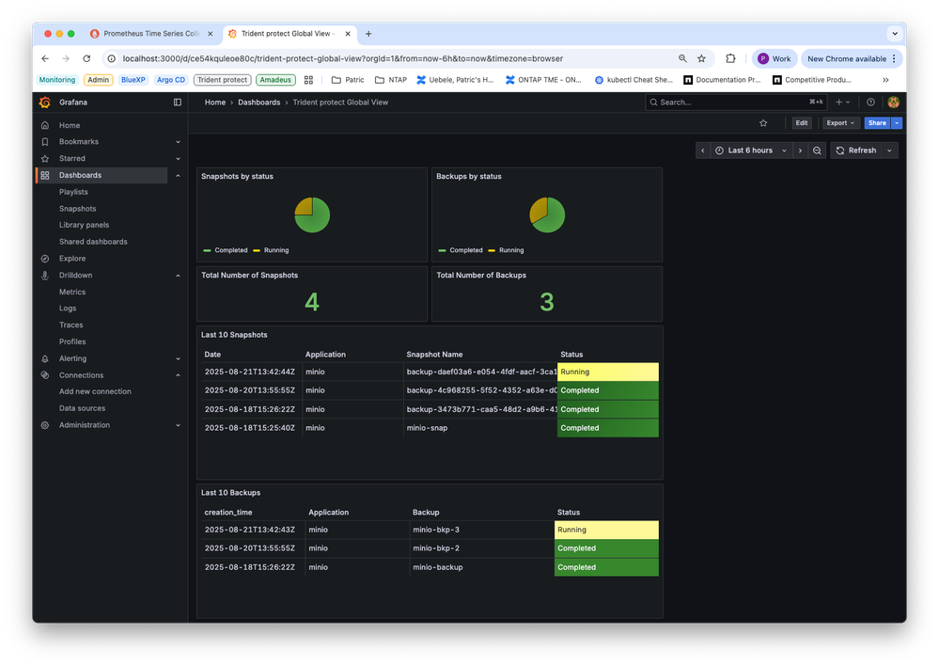
Task: Star this dashboard as favorite
Action: pyautogui.click(x=763, y=123)
